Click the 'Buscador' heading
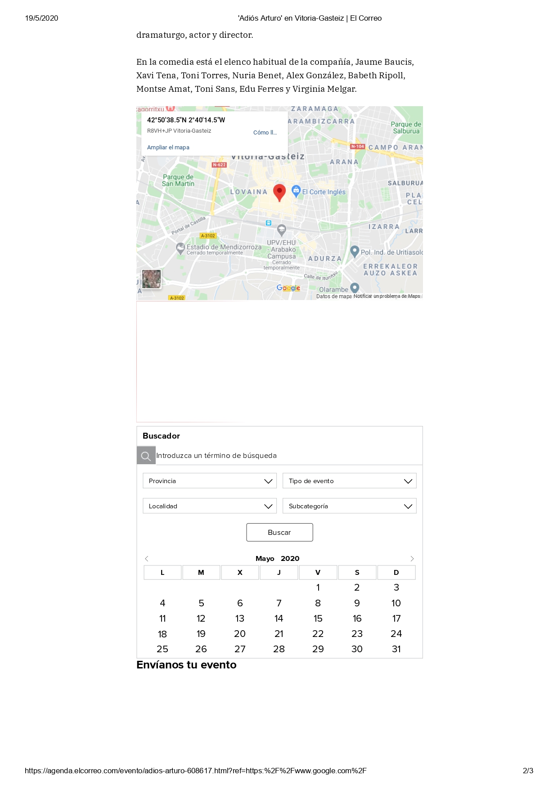Image resolution: width=558 pixels, height=789 pixels. click(161, 436)
